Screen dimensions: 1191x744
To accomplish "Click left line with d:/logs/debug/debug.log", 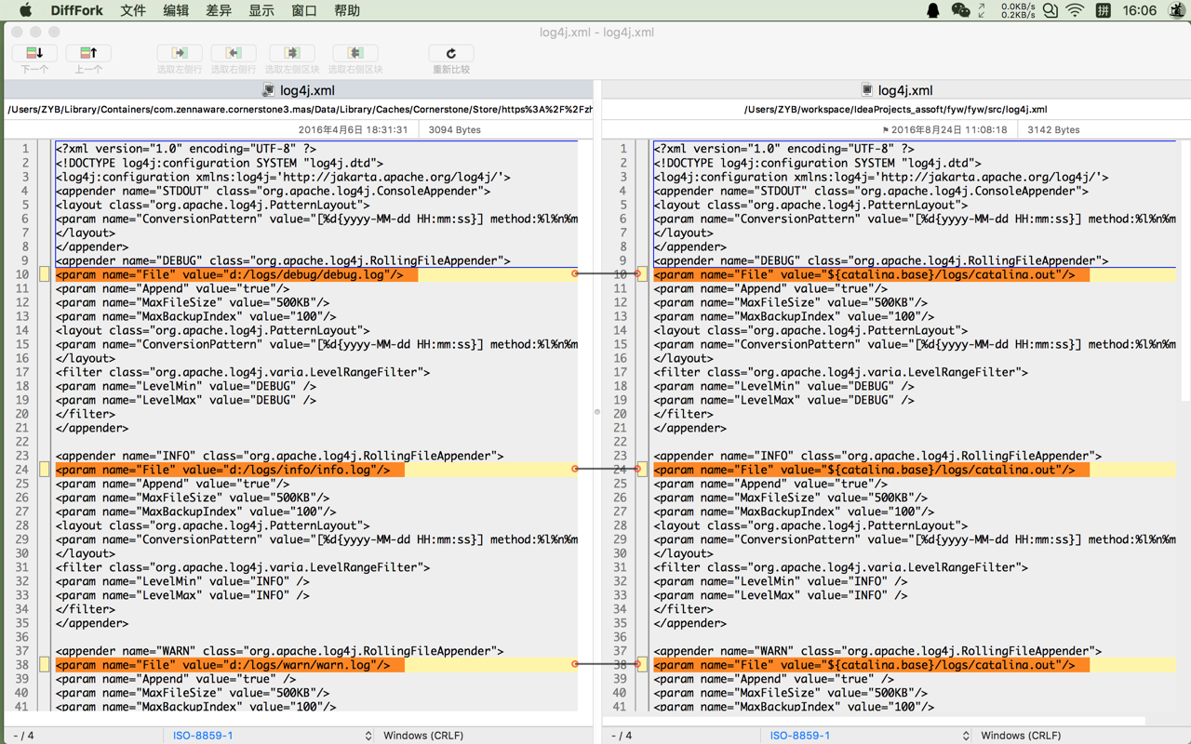I will tap(316, 274).
